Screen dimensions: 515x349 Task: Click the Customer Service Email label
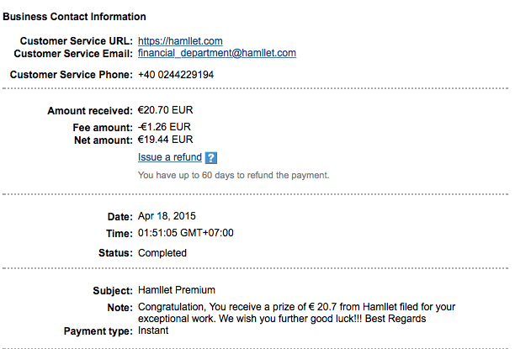coord(73,53)
